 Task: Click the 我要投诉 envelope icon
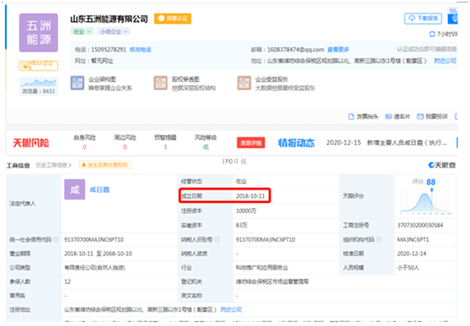click(x=420, y=116)
